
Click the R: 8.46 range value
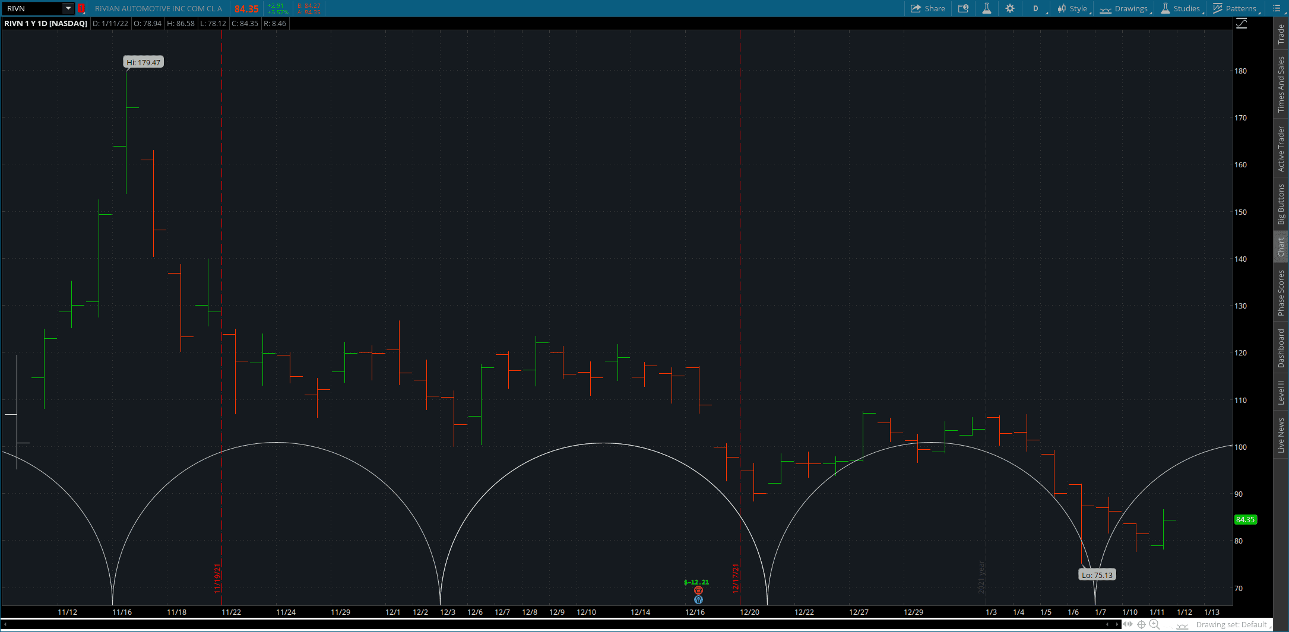coord(275,24)
